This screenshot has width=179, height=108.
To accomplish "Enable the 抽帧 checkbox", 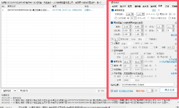I will click(112, 65).
